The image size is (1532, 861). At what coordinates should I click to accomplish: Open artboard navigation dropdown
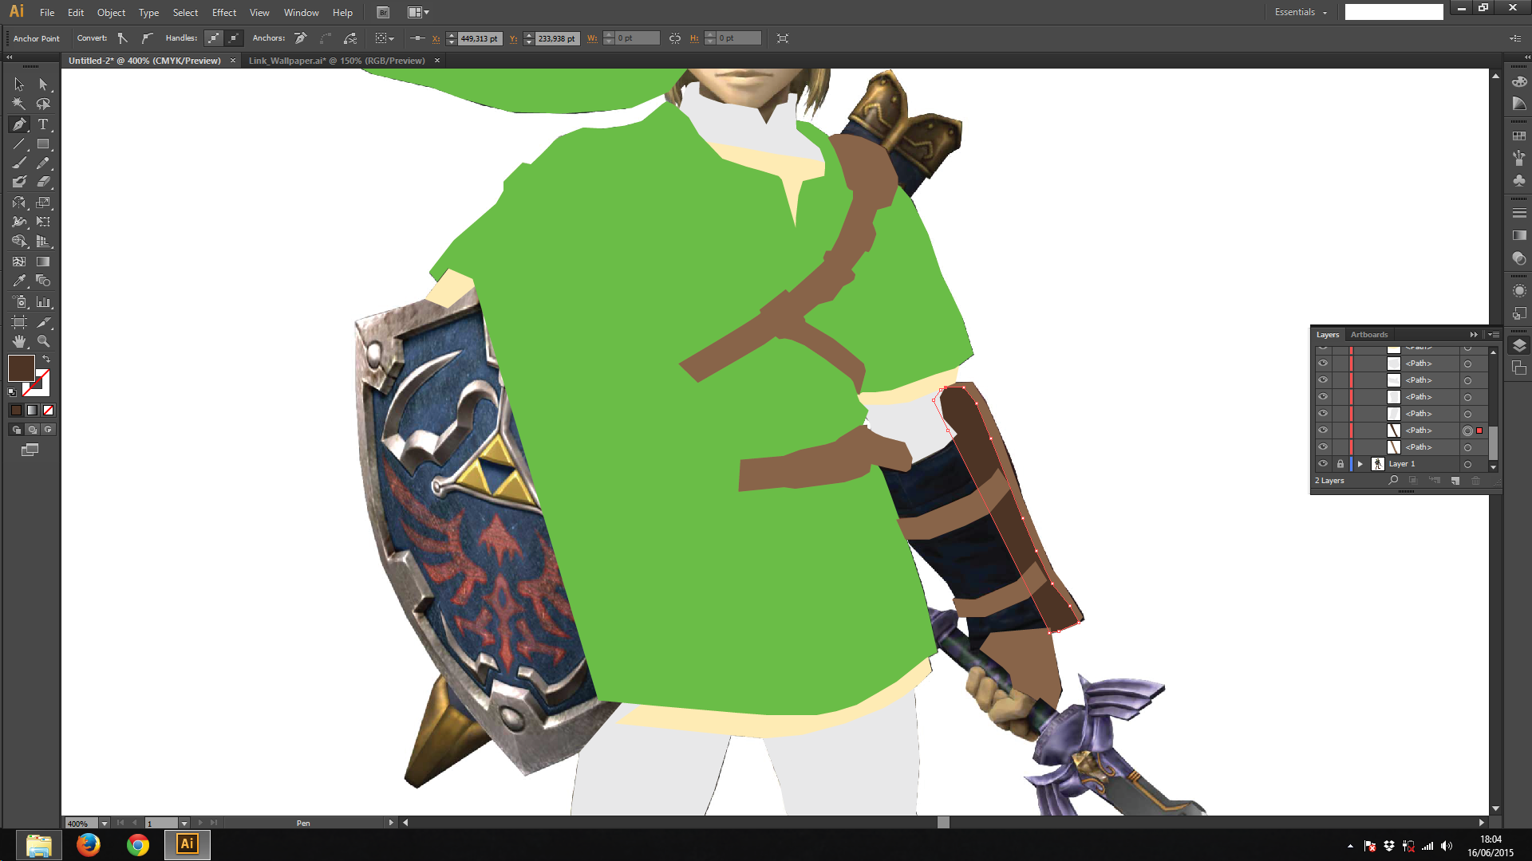(184, 824)
